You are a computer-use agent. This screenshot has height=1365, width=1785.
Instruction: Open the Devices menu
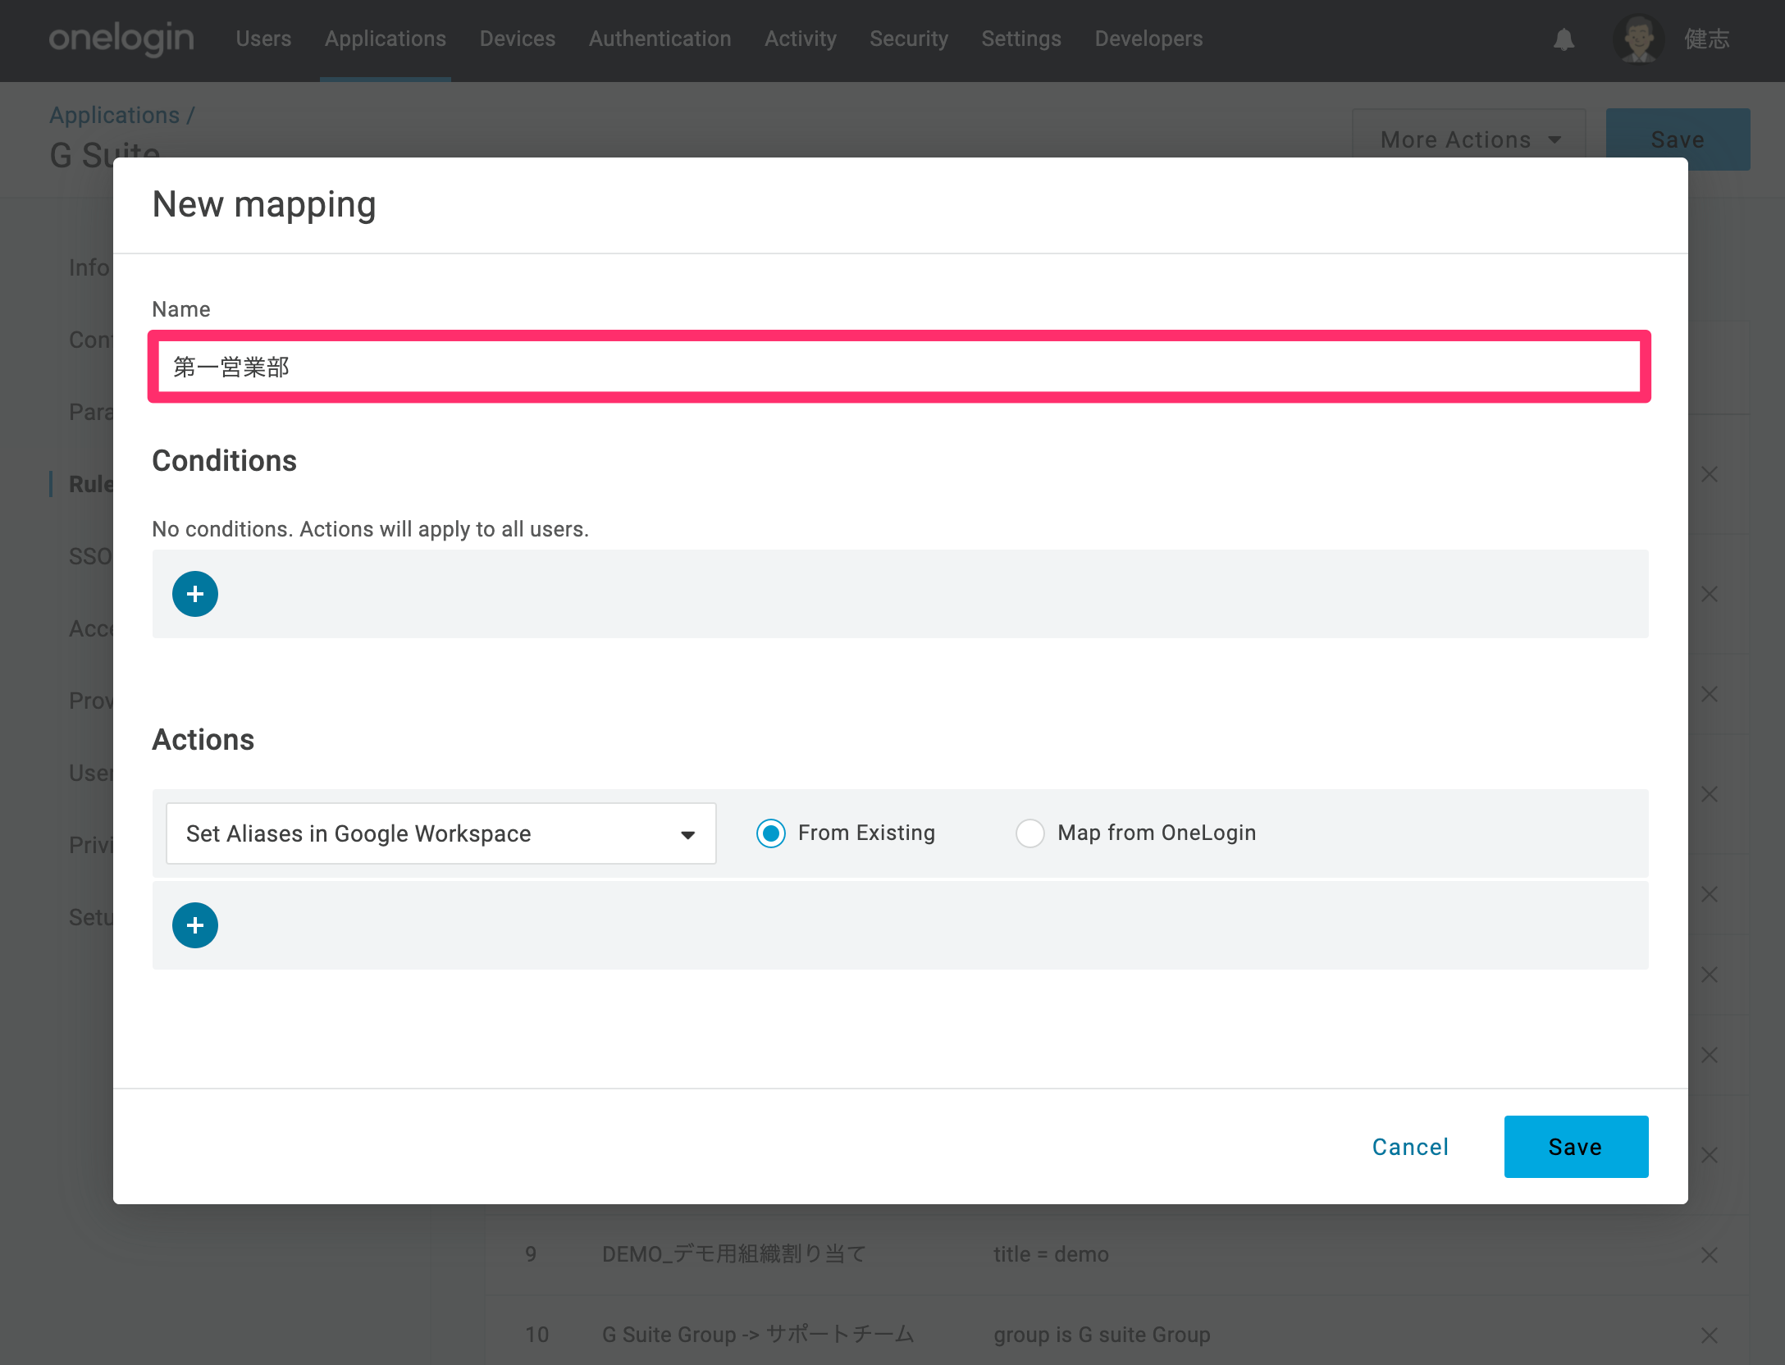[x=518, y=39]
